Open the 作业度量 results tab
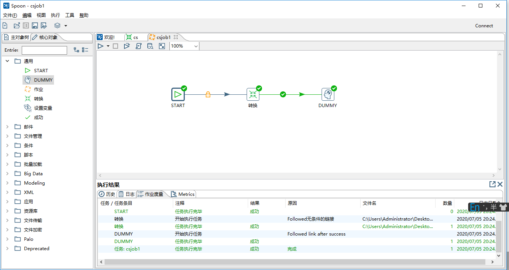The width and height of the screenshot is (509, 270). [151, 194]
